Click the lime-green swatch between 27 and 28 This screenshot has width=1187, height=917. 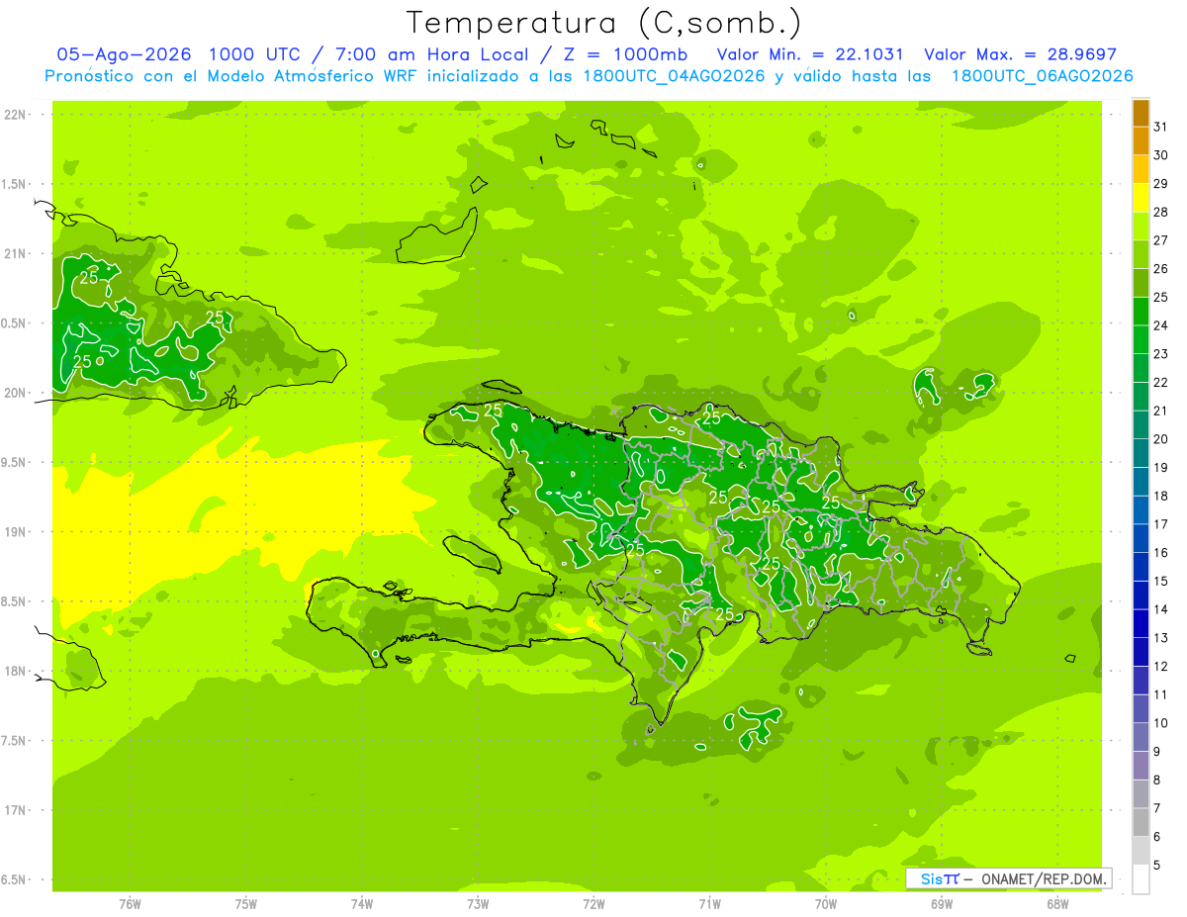coord(1141,227)
